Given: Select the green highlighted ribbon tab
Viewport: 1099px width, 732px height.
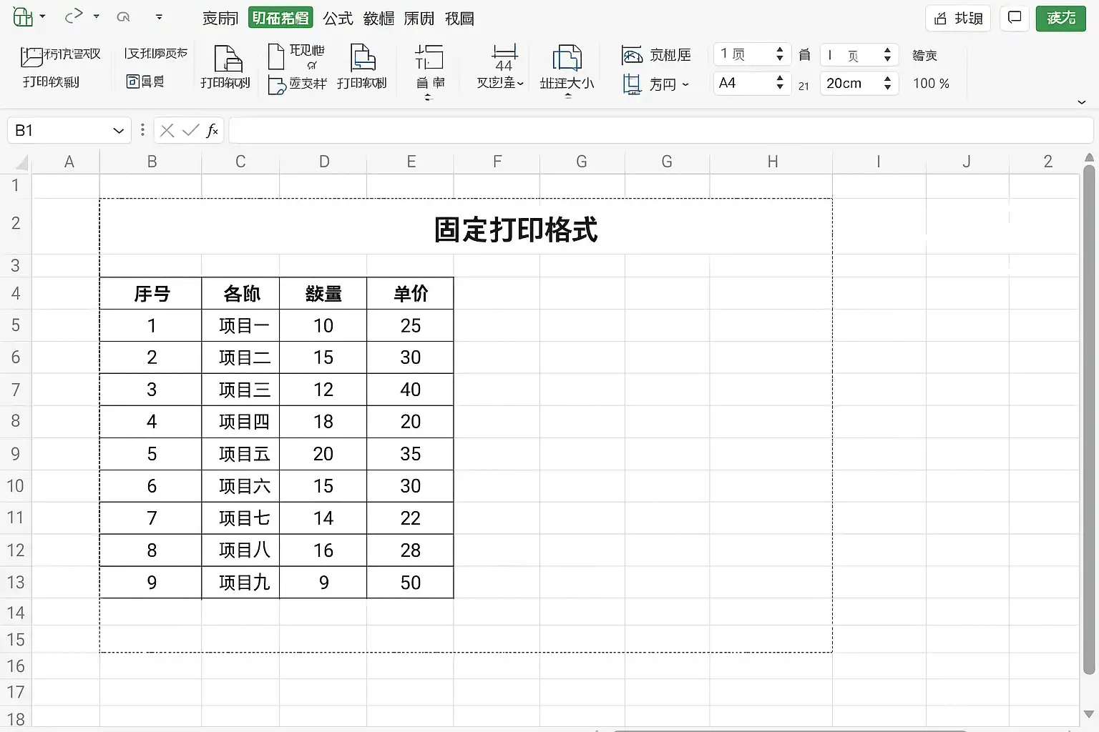Looking at the screenshot, I should (280, 18).
